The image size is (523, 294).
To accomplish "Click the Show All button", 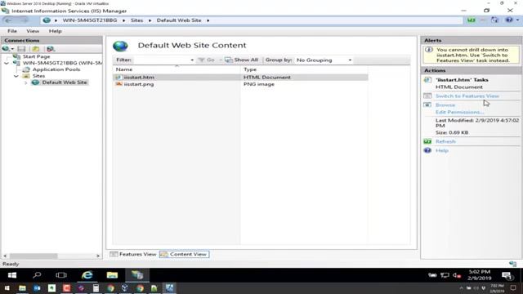I will 242,60.
